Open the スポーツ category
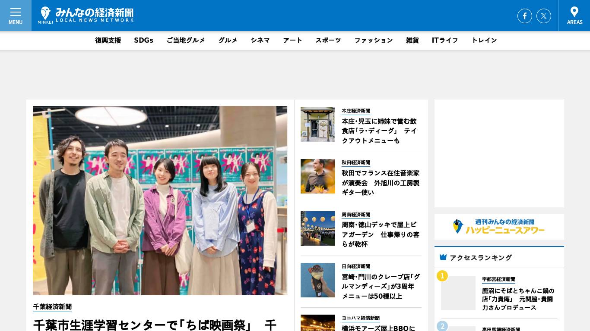 pos(328,40)
